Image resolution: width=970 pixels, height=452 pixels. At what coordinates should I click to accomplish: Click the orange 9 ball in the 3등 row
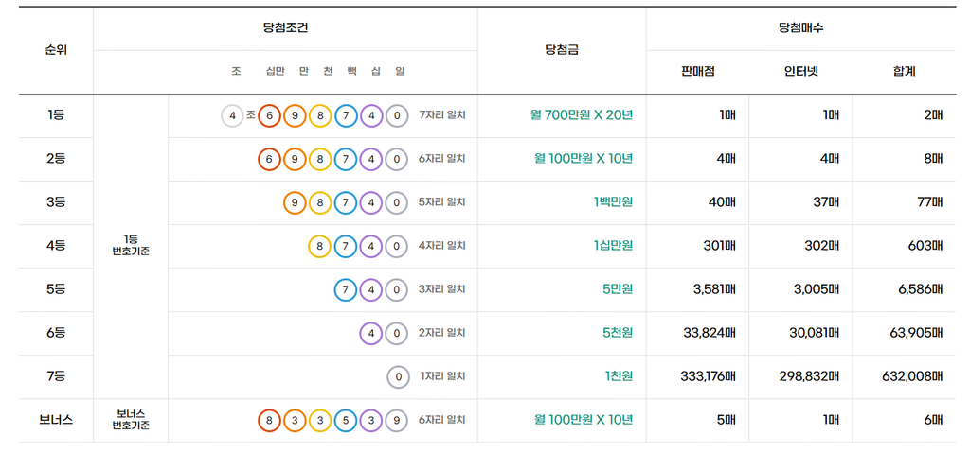point(296,202)
